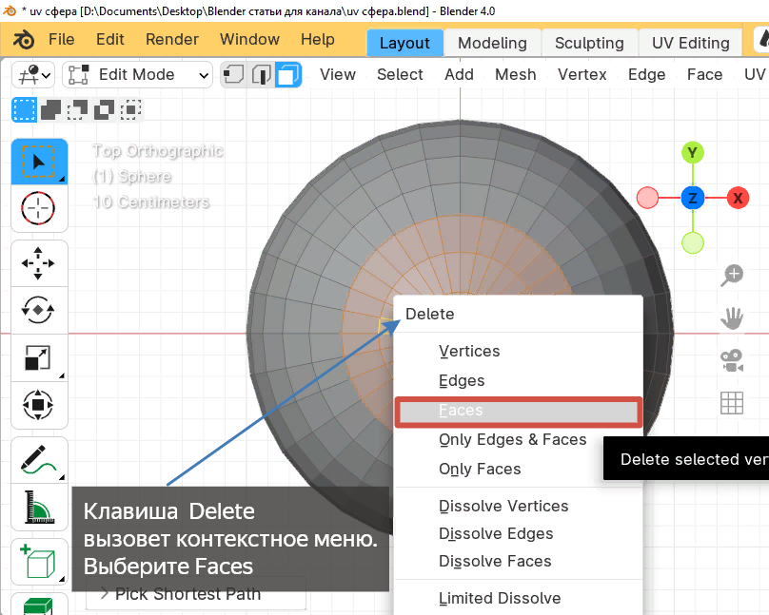Click the negative X axis gizmo

pyautogui.click(x=647, y=199)
